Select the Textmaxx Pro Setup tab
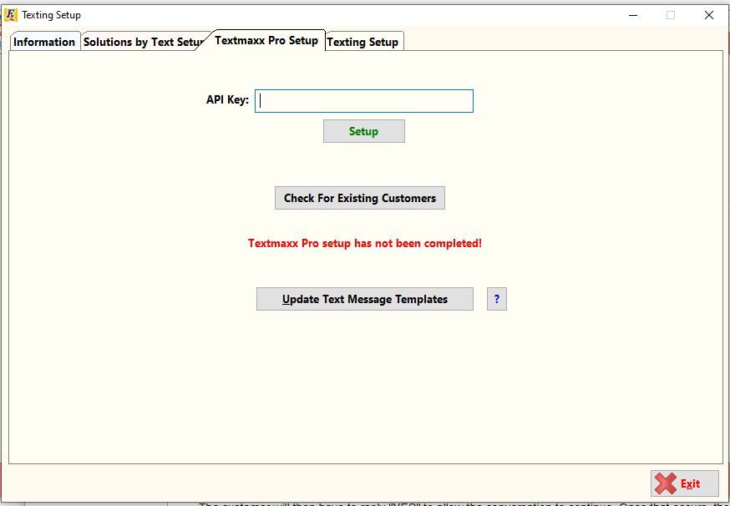Image resolution: width=730 pixels, height=506 pixels. (266, 41)
